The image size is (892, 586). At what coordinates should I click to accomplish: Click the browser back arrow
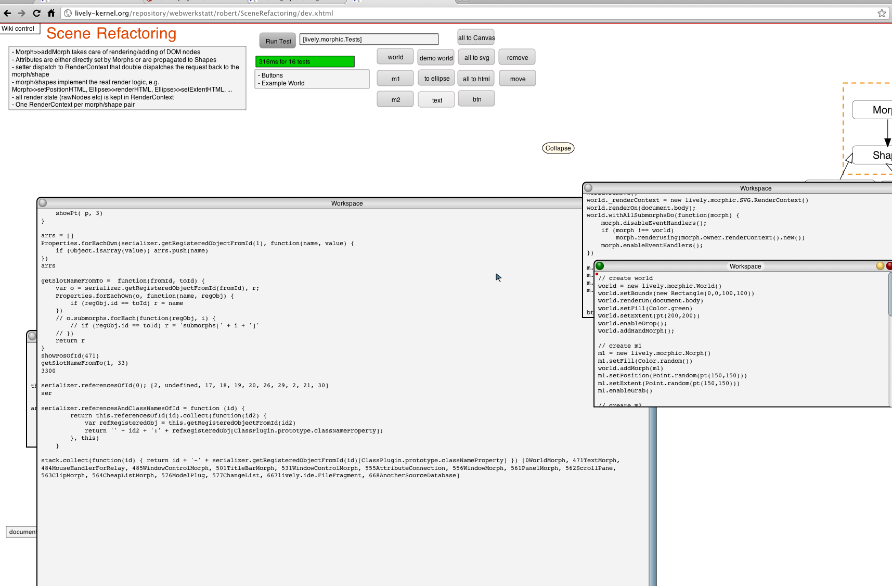tap(7, 13)
